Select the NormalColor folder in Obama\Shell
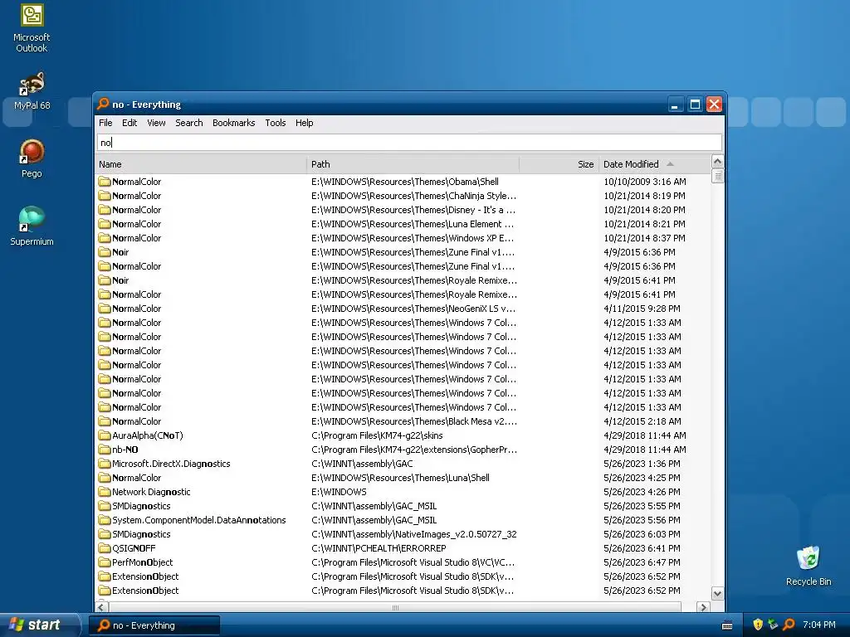 136,182
